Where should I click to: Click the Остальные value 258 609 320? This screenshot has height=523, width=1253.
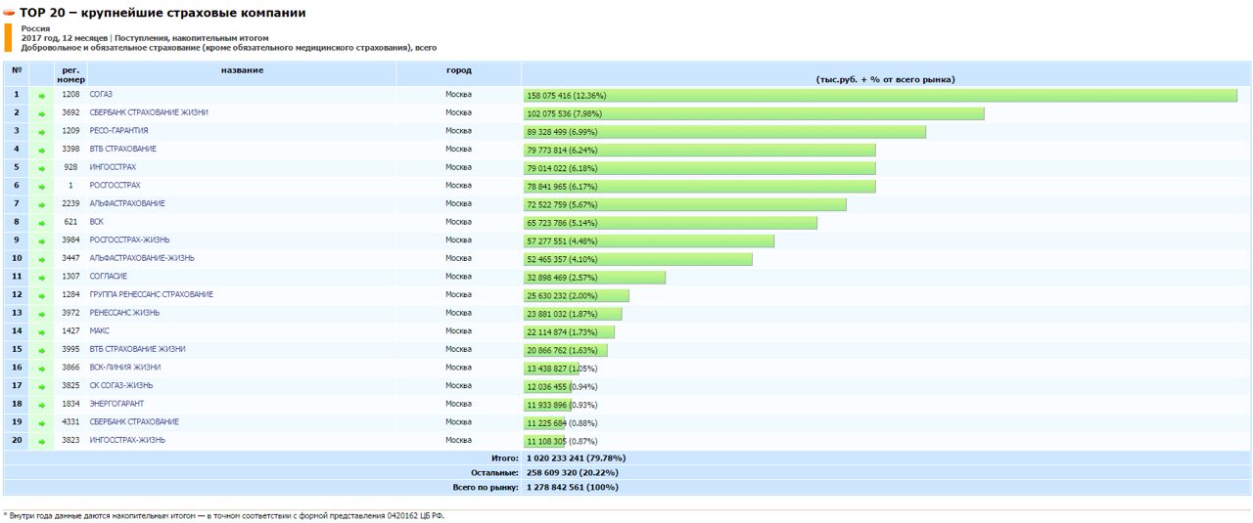(573, 472)
